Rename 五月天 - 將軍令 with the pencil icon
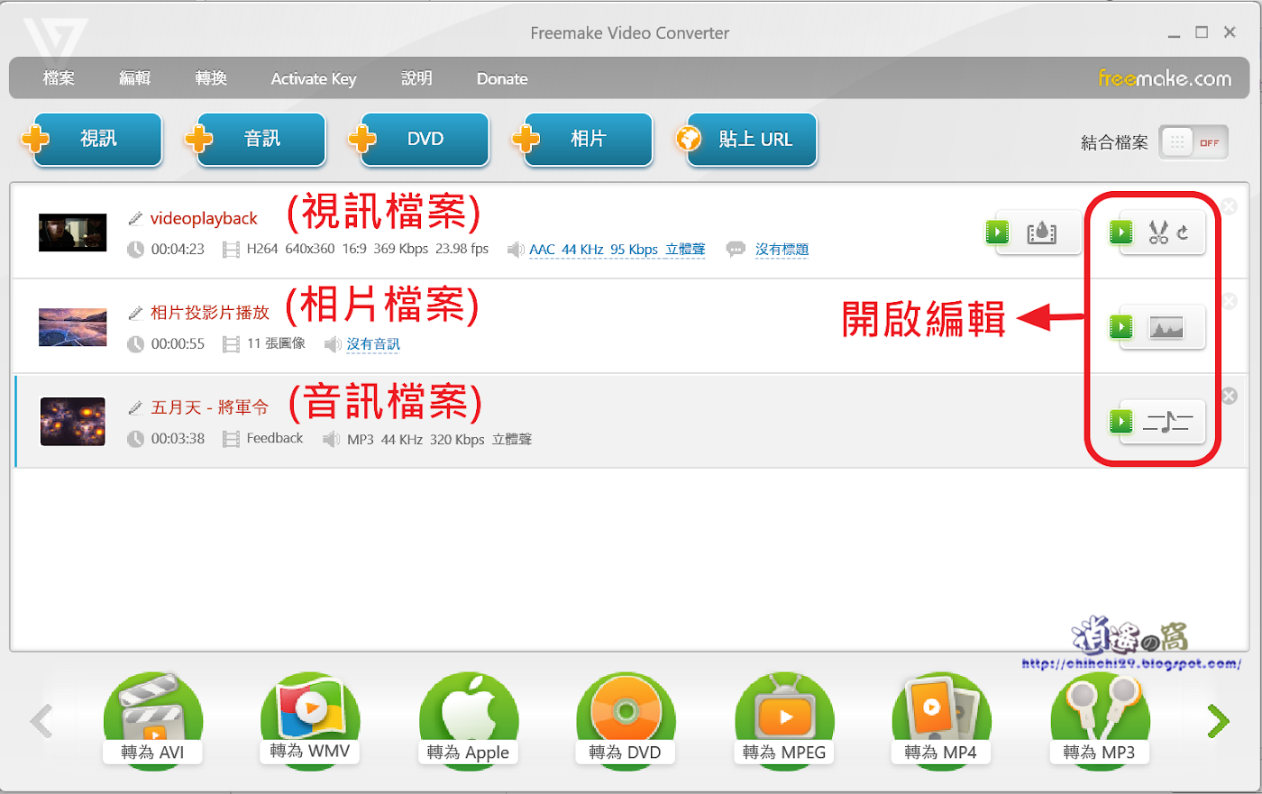 (135, 407)
